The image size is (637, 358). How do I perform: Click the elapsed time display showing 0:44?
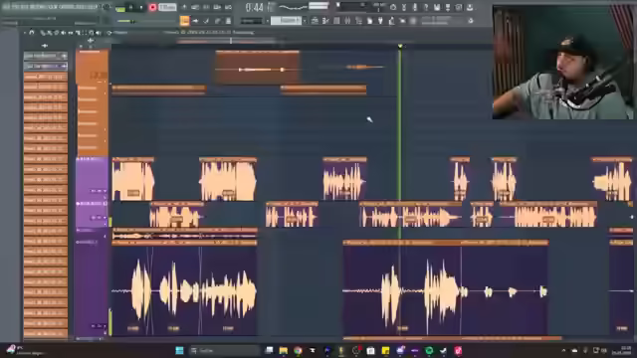(x=255, y=7)
